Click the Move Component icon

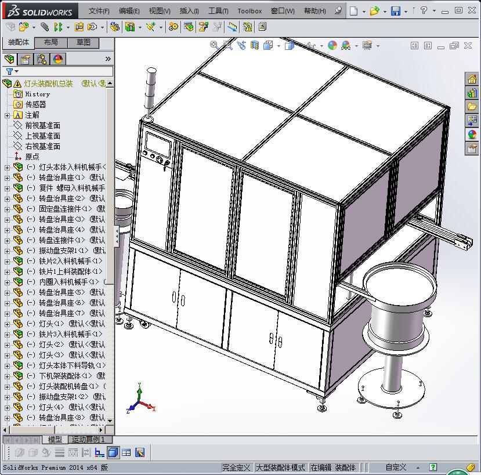click(92, 27)
